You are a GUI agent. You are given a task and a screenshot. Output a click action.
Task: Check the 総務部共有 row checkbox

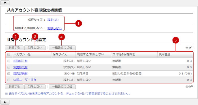coord(9,61)
